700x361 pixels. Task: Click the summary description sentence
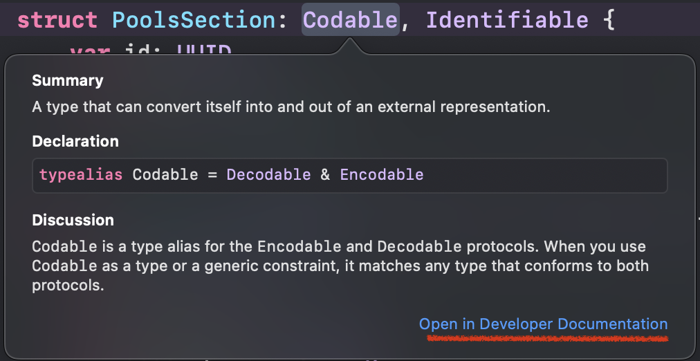point(291,107)
